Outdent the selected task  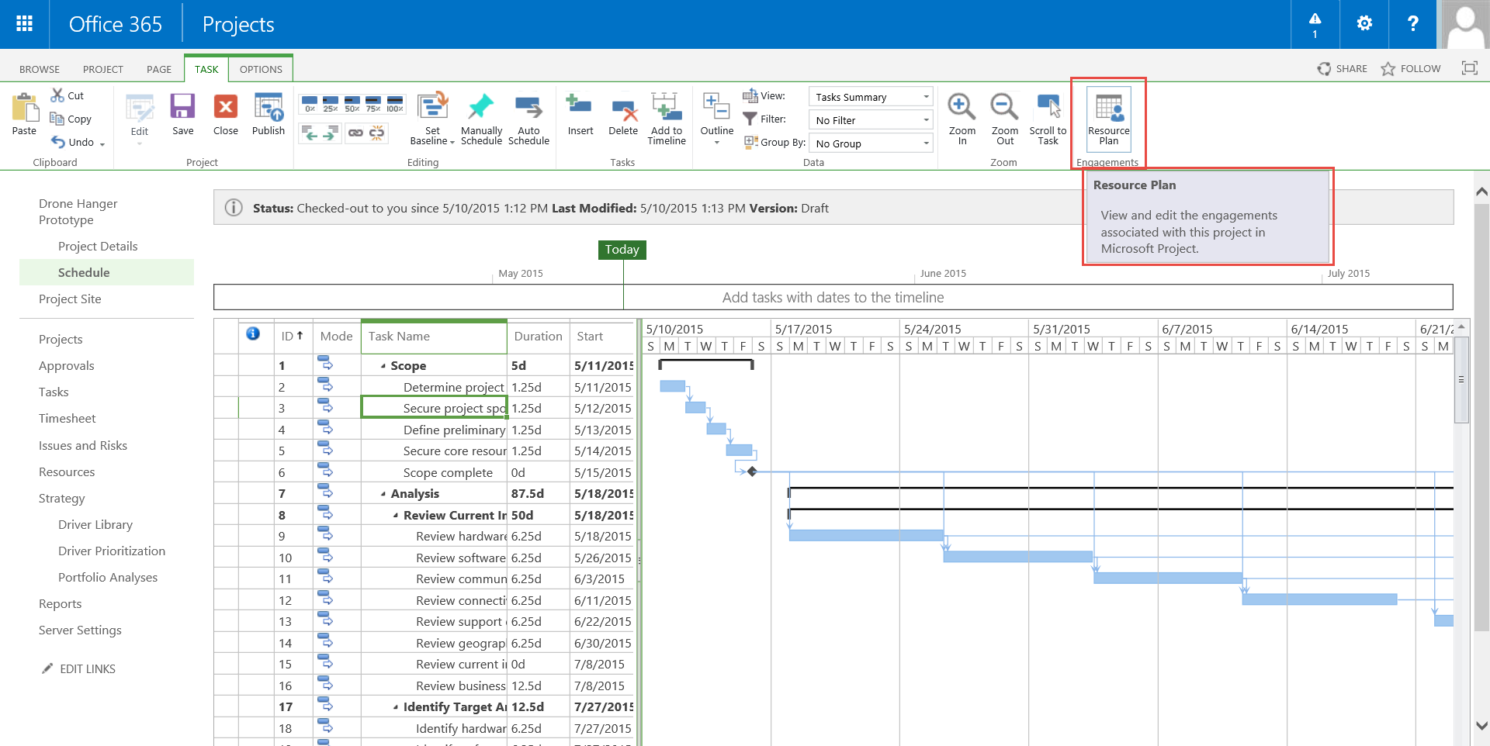pyautogui.click(x=309, y=133)
